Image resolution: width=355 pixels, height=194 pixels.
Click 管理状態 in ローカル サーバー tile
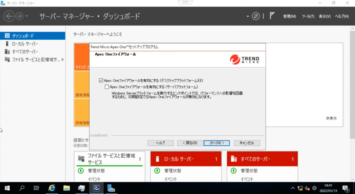173,171
